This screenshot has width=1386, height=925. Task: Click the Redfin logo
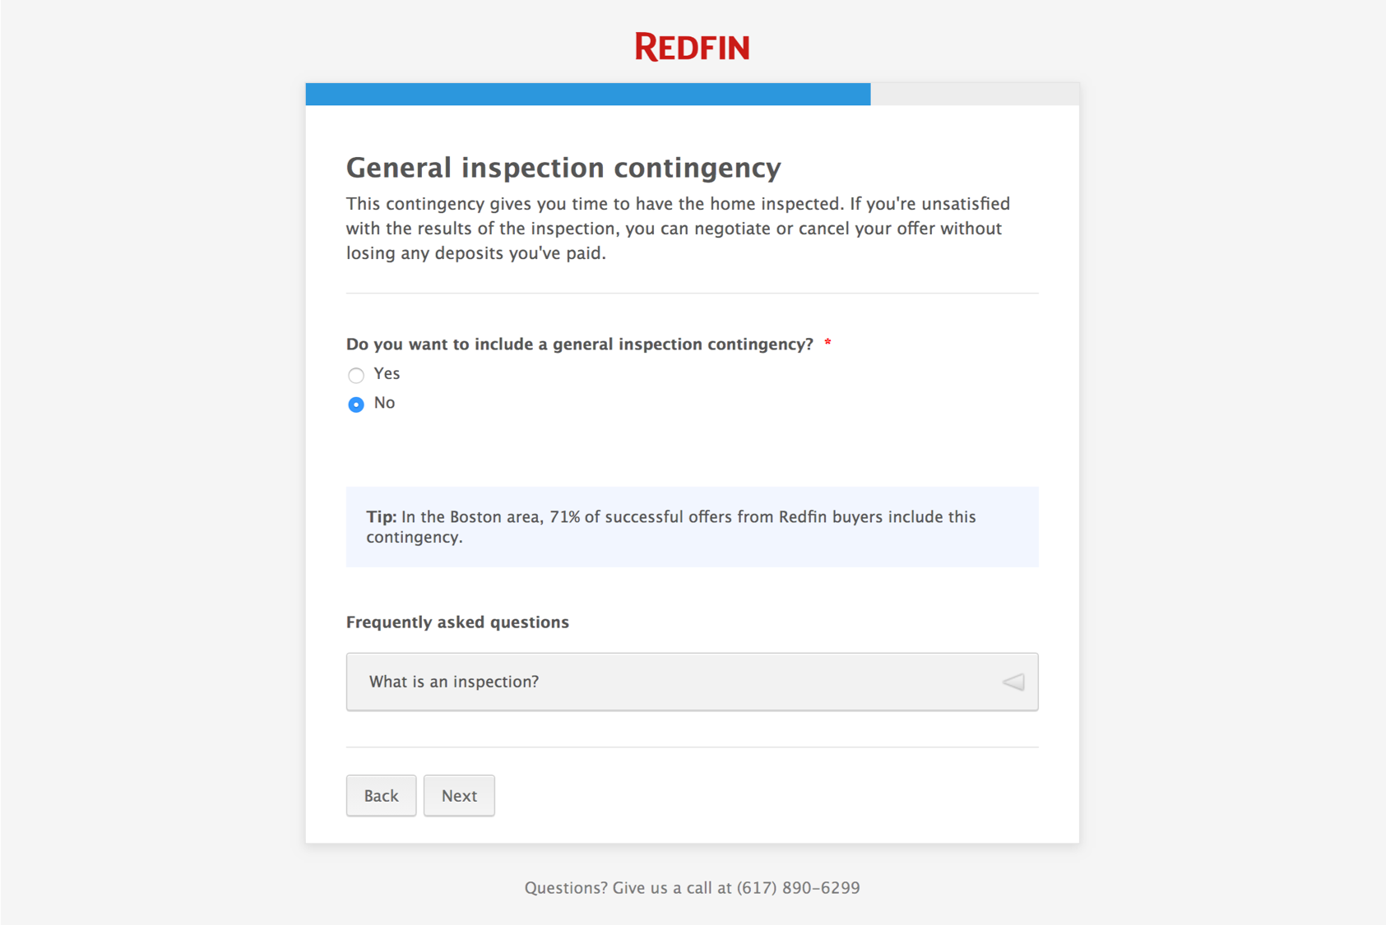pyautogui.click(x=692, y=47)
